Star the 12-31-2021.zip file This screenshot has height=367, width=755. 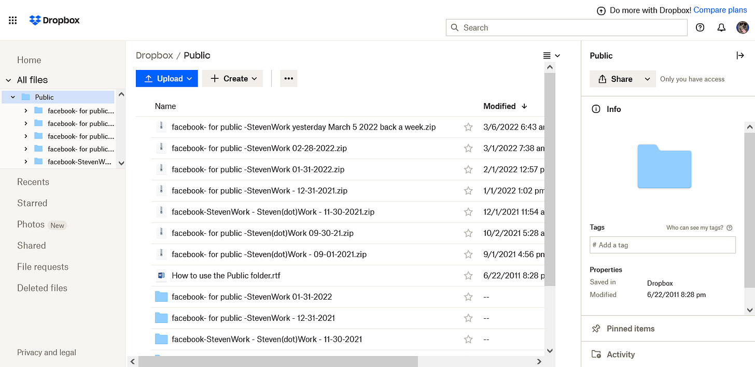[x=468, y=191]
